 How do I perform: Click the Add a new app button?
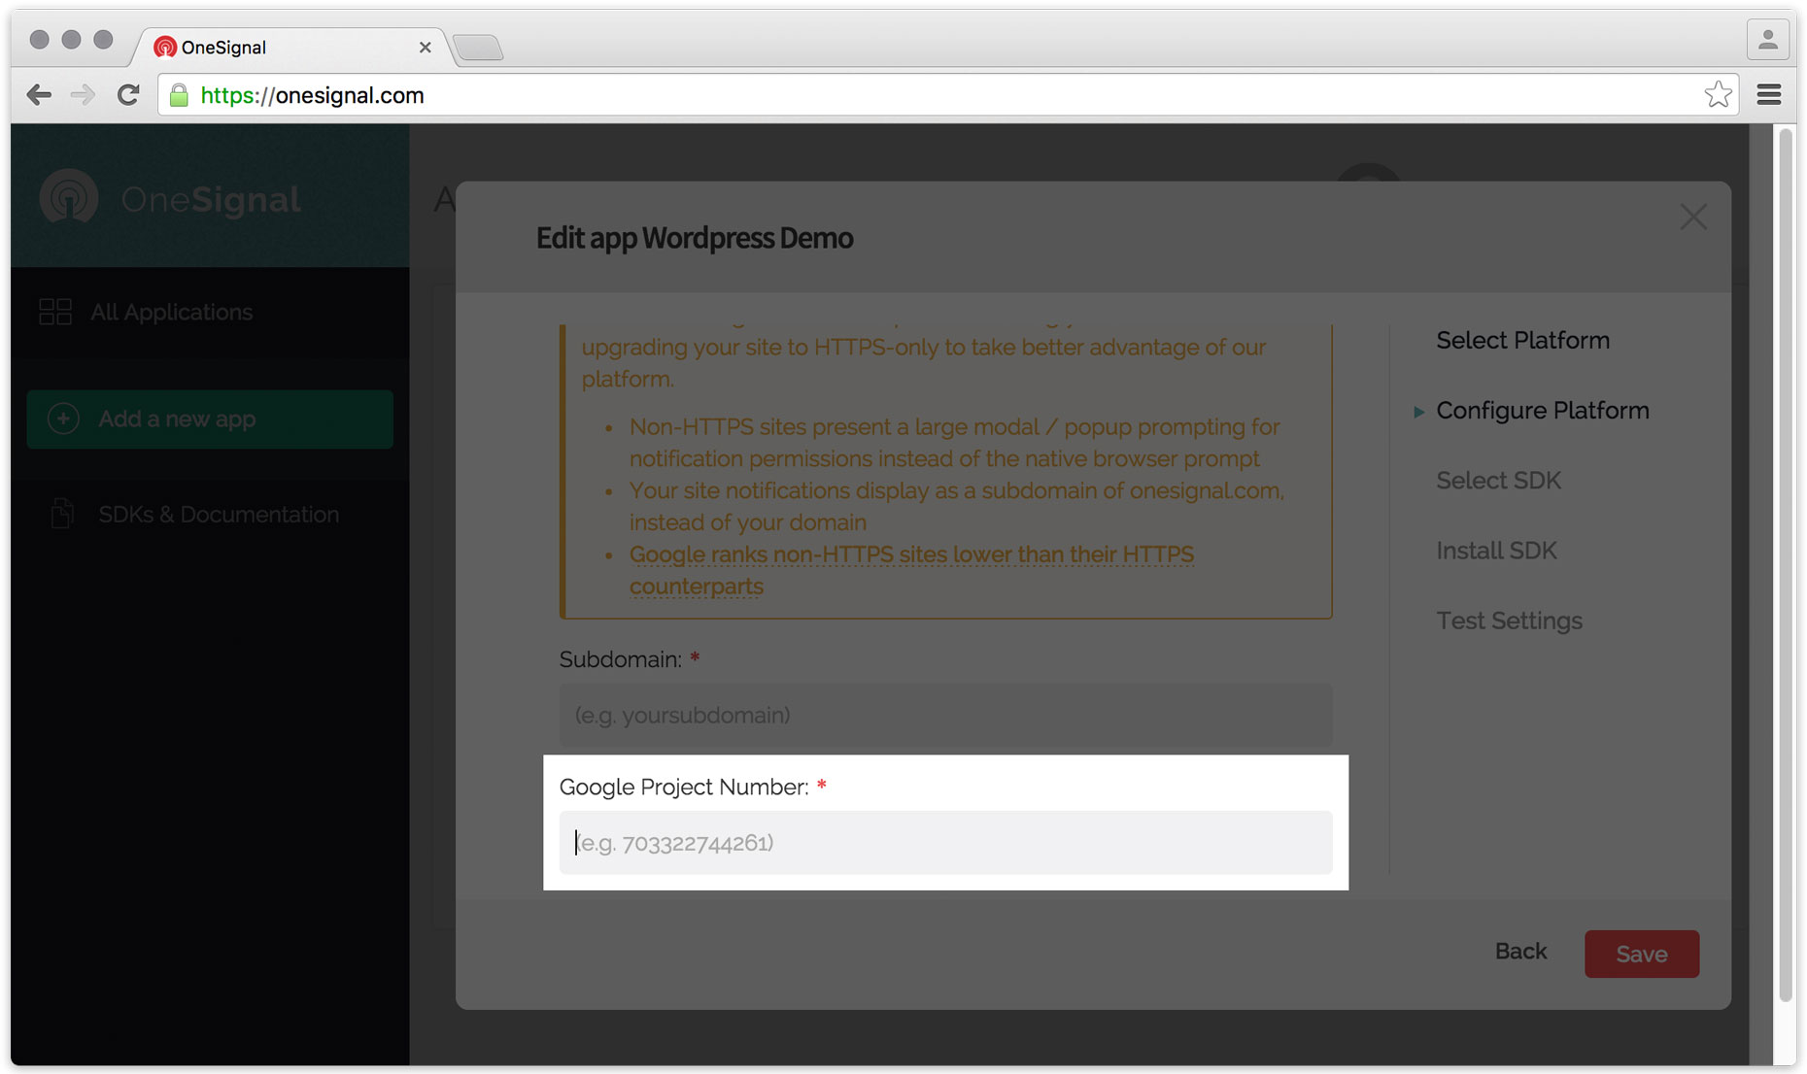pos(210,420)
